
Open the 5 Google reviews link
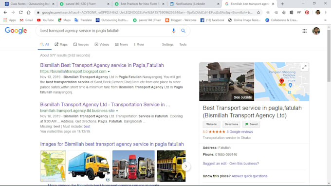pos(239,132)
